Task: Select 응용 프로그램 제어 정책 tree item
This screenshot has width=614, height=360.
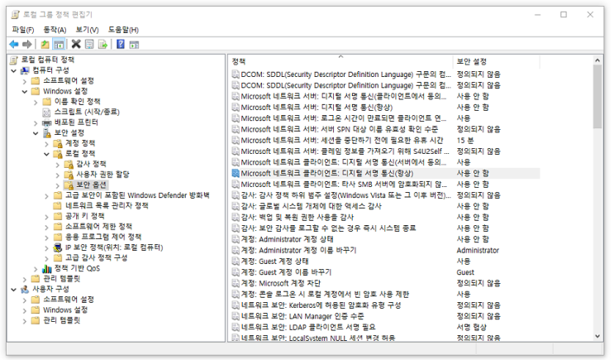Action: click(x=103, y=237)
